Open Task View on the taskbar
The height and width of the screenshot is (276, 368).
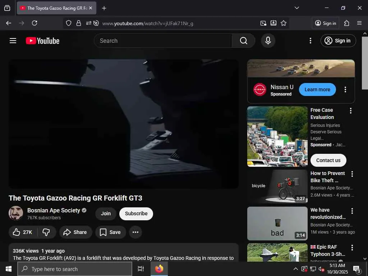tap(141, 269)
